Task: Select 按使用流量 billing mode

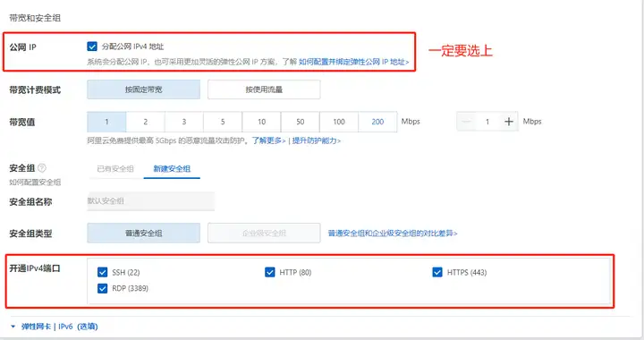Action: [264, 89]
